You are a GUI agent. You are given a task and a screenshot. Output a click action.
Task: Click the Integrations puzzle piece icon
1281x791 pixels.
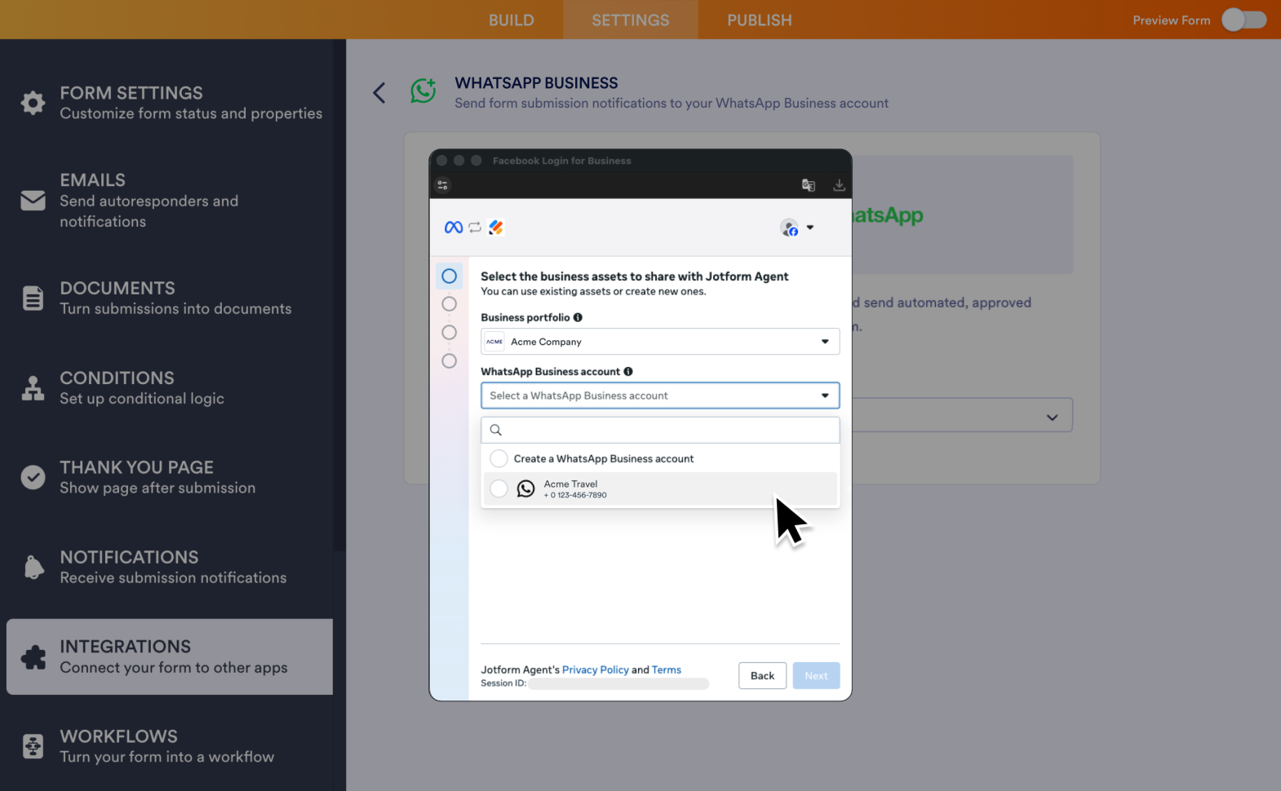[33, 657]
